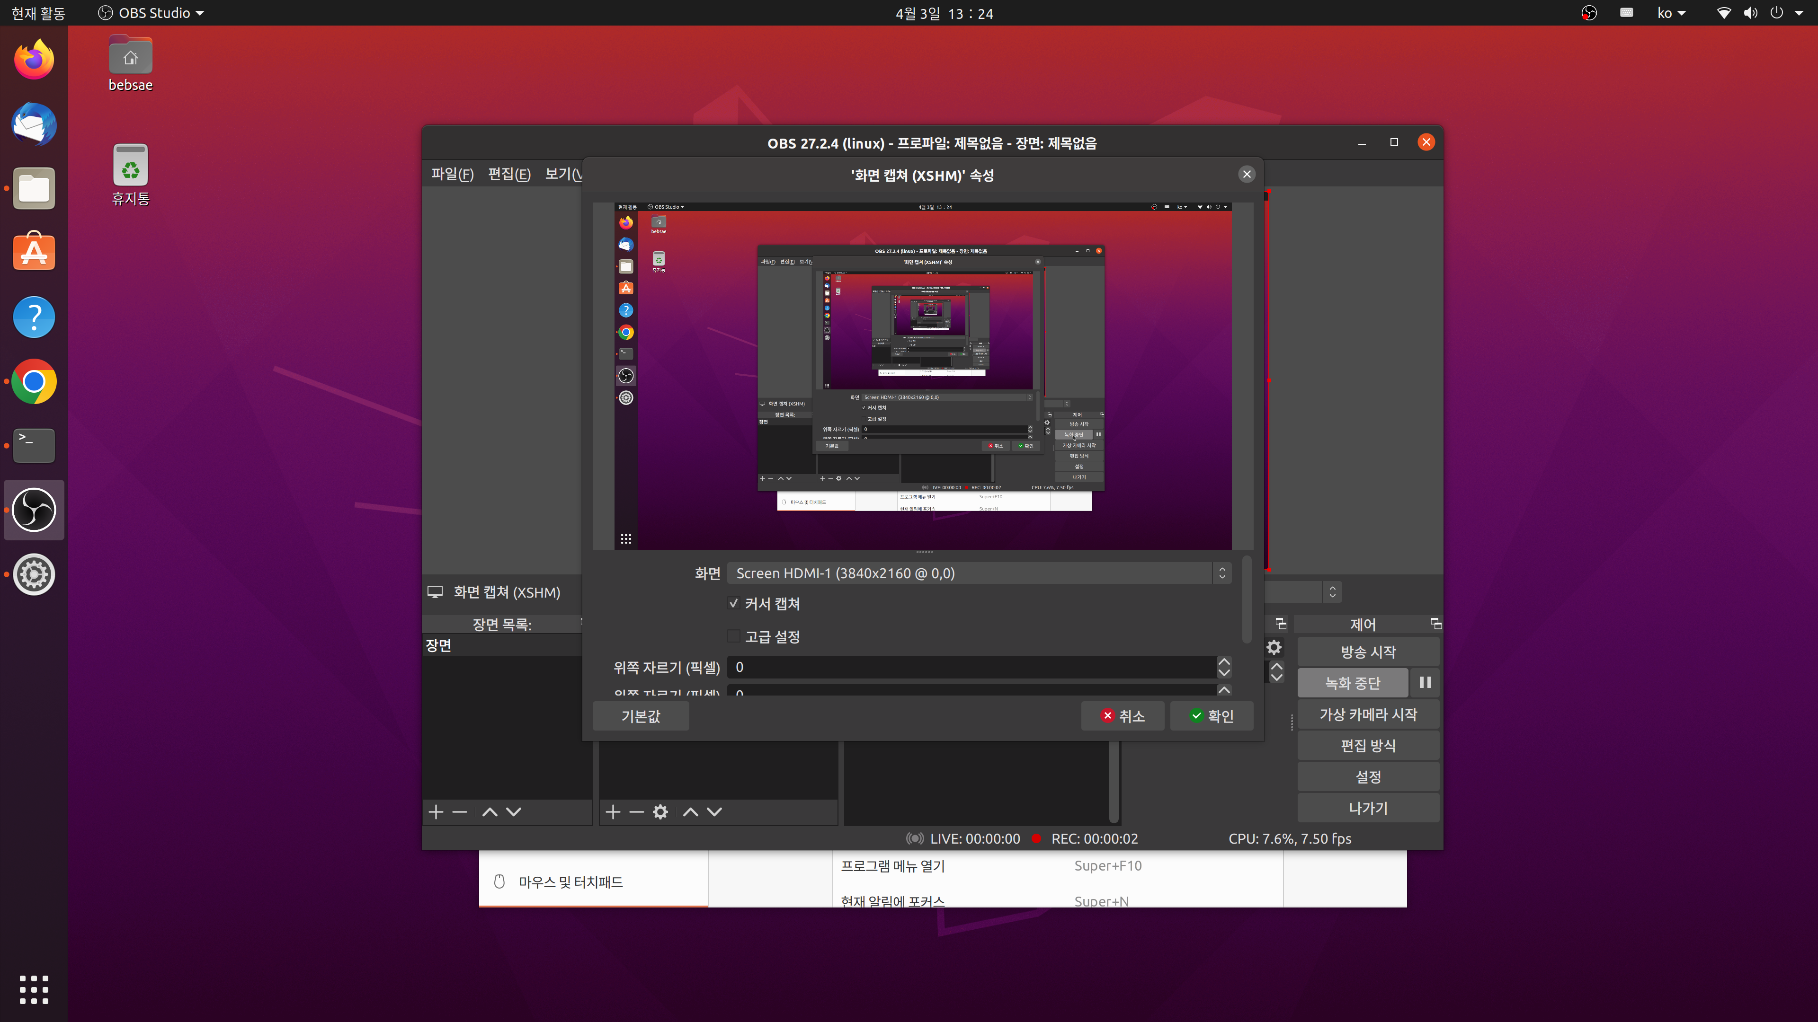
Task: Disable the 커서 캡쳐 checkbox
Action: click(733, 603)
